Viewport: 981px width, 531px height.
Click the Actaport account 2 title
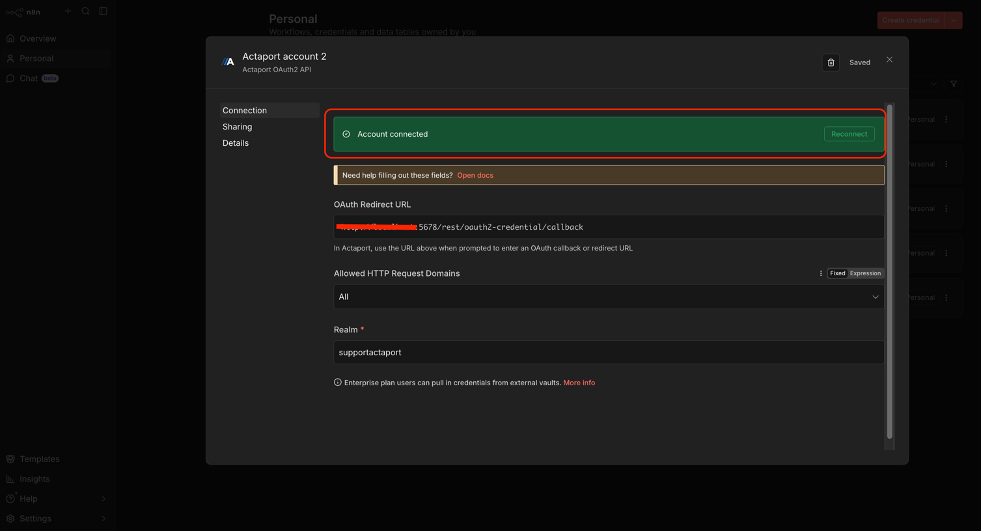(x=284, y=57)
